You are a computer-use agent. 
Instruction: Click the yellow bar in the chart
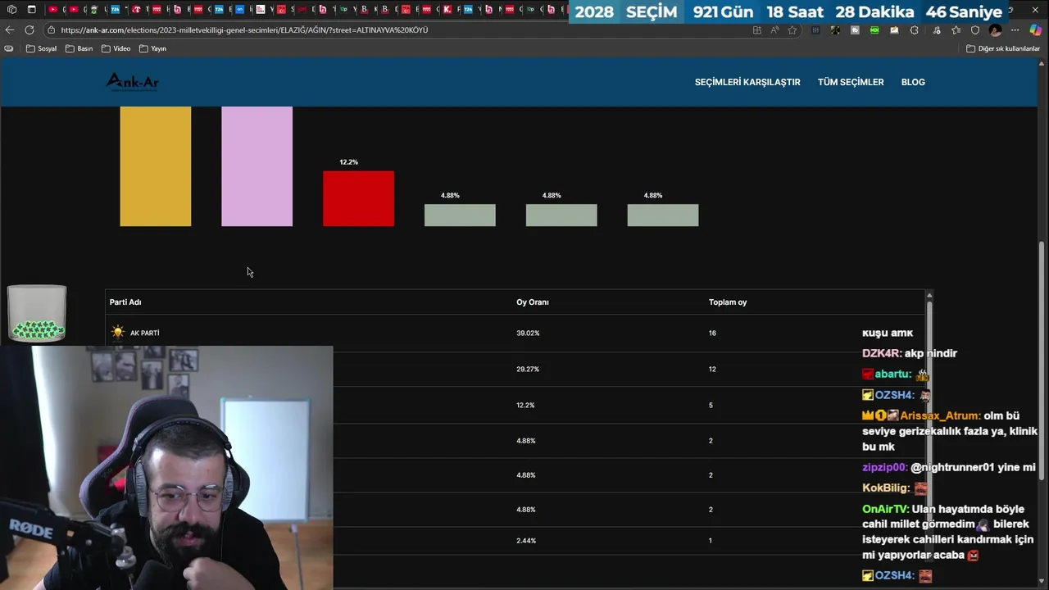click(x=156, y=166)
